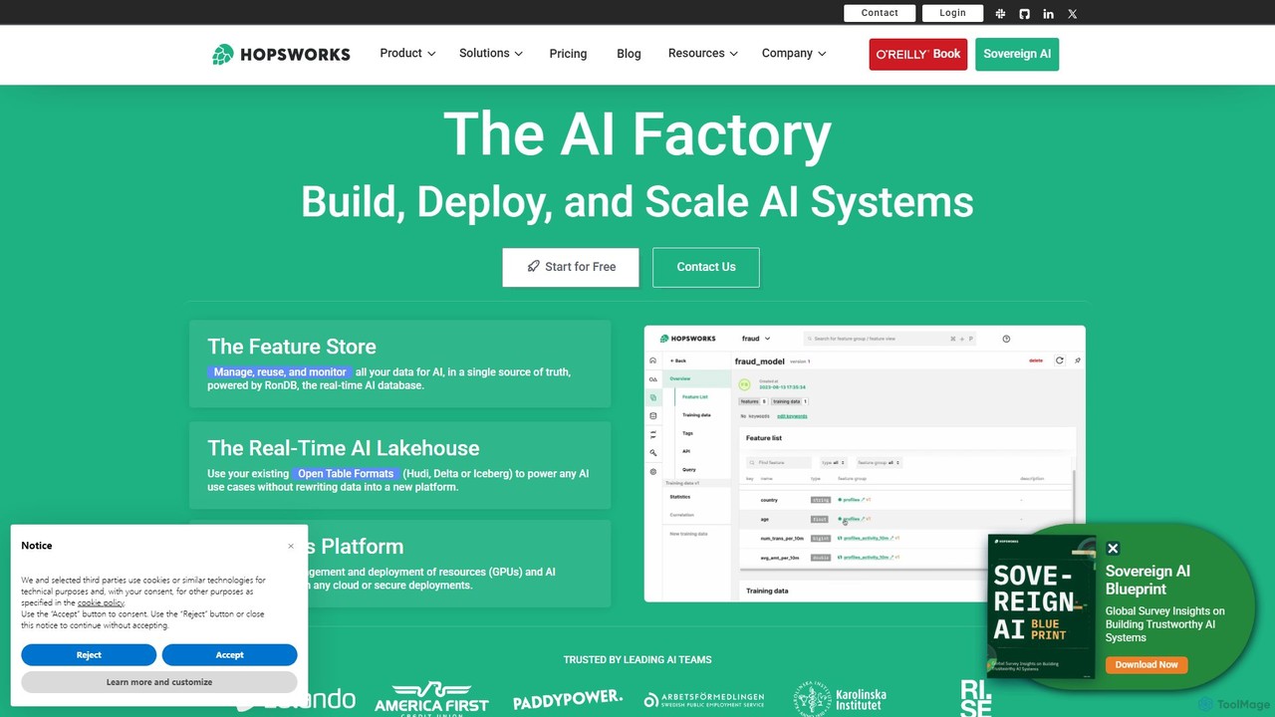Expand the Resources menu
Screen dimensions: 1275x717
[x=703, y=54]
